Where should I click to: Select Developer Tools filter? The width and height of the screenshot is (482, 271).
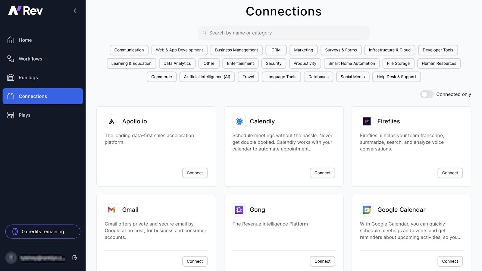tap(438, 50)
